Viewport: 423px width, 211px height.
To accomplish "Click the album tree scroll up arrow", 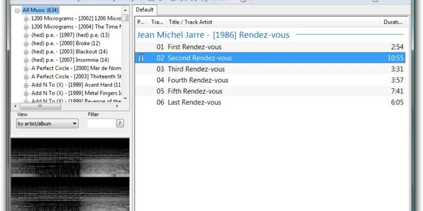I will 125,10.
